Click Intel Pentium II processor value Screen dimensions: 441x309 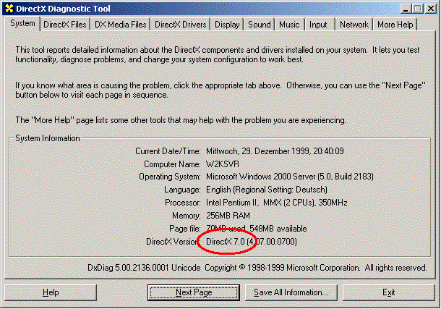coord(277,203)
